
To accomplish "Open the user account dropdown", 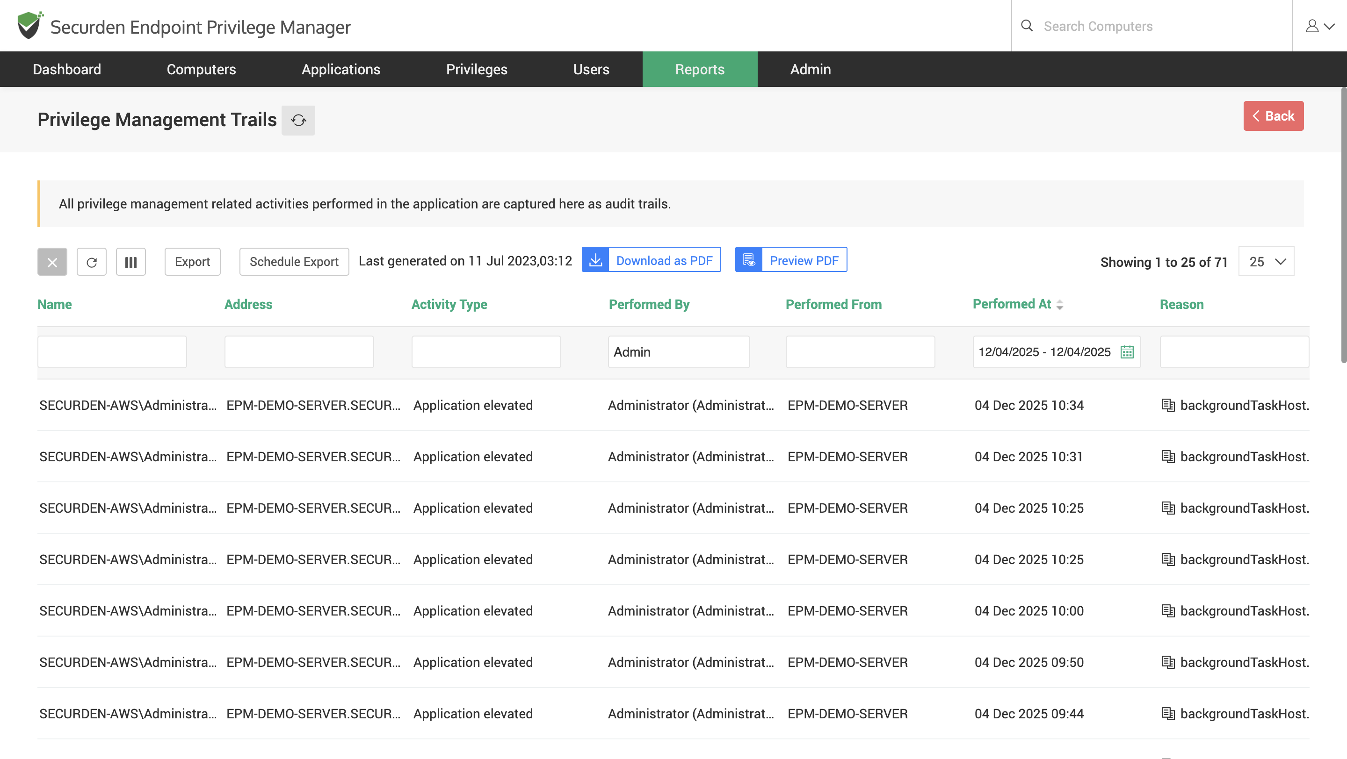I will coord(1319,26).
